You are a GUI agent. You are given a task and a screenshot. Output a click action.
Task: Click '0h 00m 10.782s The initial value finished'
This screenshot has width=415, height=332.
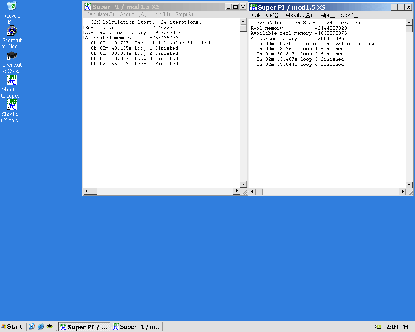pos(316,44)
